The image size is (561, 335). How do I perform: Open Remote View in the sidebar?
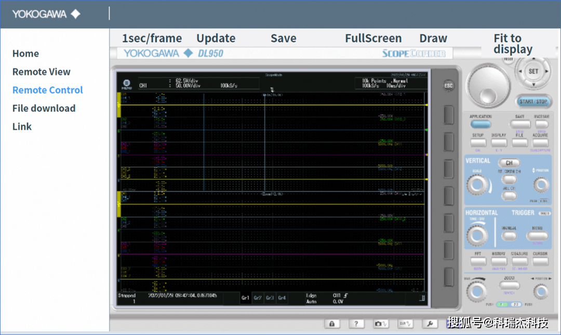pyautogui.click(x=42, y=72)
